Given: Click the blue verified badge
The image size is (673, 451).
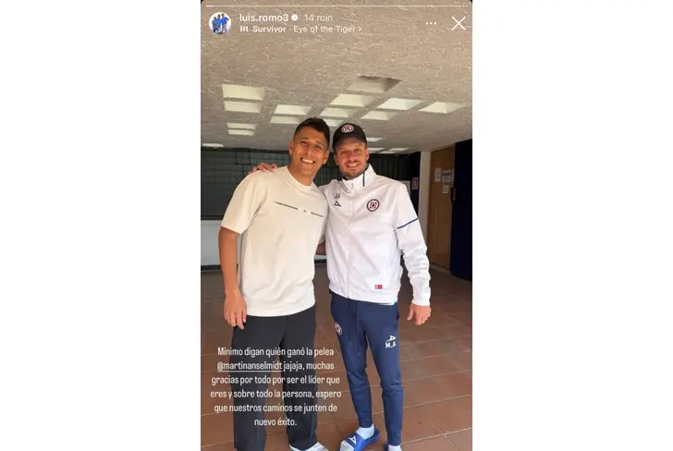Looking at the screenshot, I should 294,18.
